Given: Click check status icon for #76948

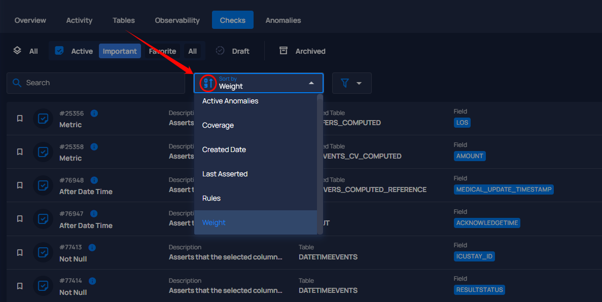Looking at the screenshot, I should point(43,185).
